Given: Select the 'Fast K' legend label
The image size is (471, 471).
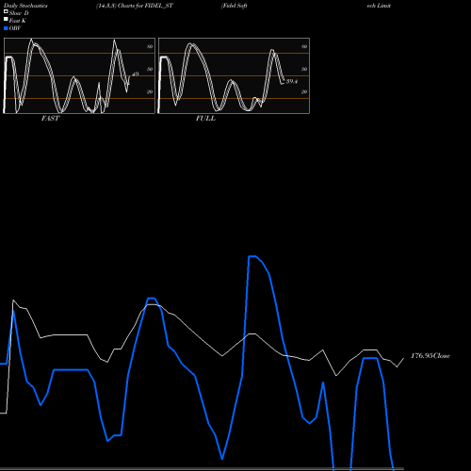Looking at the screenshot, I should 18,21.
